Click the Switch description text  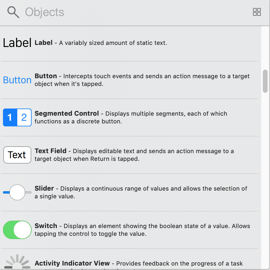pyautogui.click(x=142, y=230)
